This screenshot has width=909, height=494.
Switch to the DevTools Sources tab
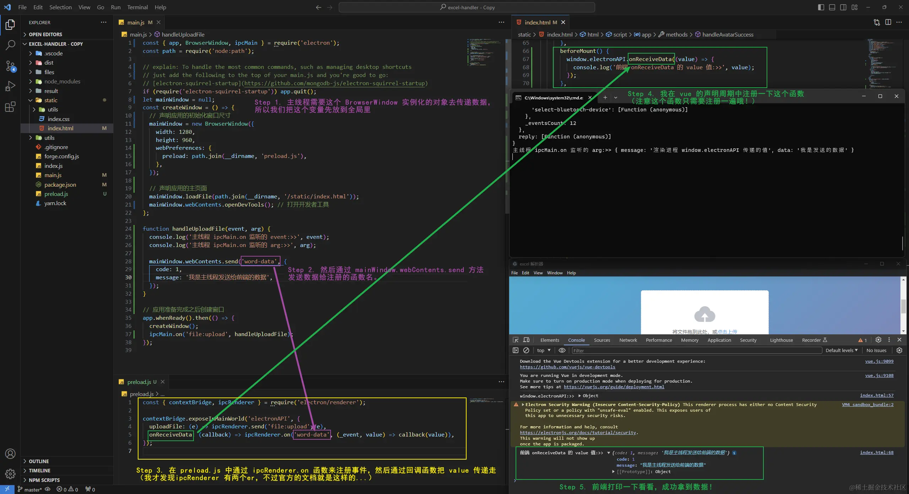point(602,340)
